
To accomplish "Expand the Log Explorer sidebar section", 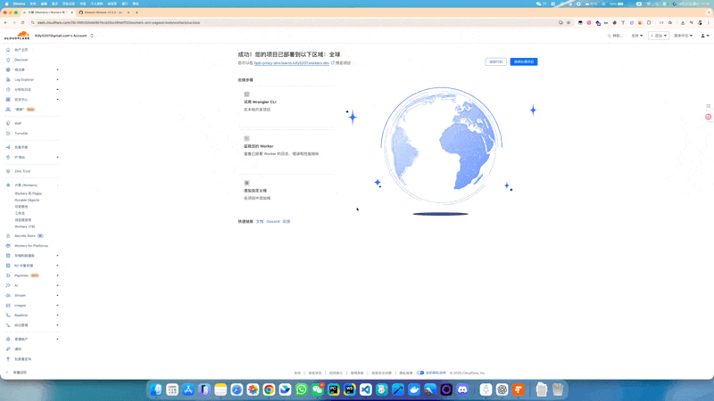I will tap(57, 79).
